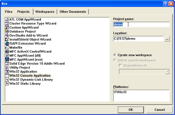Select the Win32 Dynamic-Link Library icon
Screen dimensions: 175x115
click(x=7, y=79)
